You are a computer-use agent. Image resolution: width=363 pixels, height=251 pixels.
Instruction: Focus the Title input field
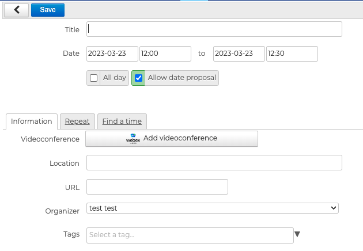[214, 29]
